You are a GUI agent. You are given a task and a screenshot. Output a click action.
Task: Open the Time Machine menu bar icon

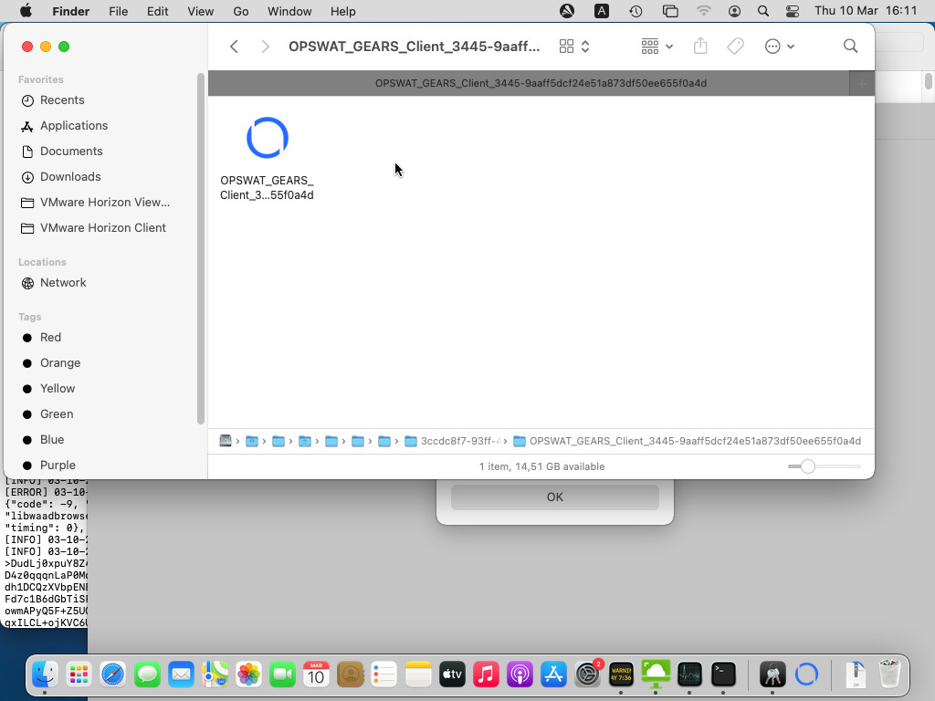[x=636, y=11]
